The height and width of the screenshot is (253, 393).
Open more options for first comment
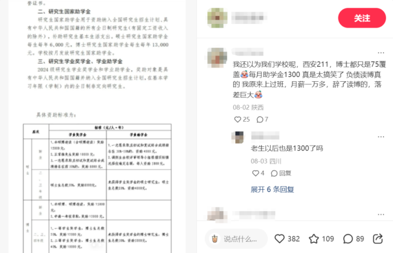click(380, 53)
